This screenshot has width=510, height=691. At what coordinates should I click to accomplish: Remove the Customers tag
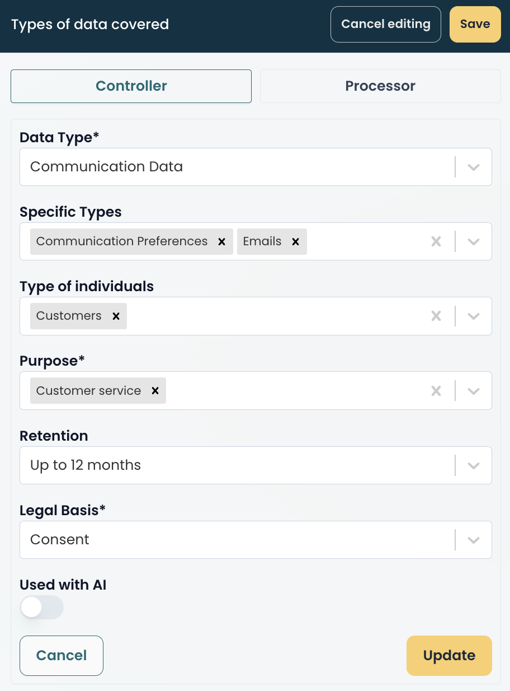pos(116,316)
